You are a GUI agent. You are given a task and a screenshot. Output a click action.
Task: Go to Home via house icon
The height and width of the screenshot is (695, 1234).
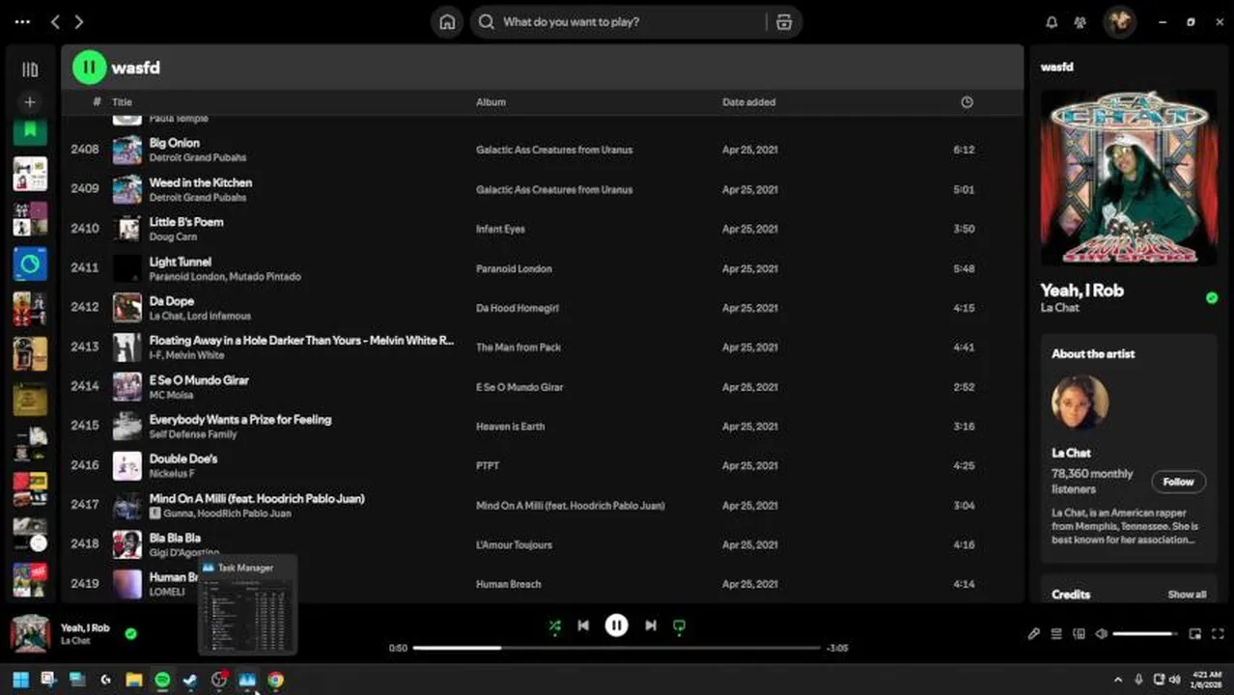coord(447,22)
